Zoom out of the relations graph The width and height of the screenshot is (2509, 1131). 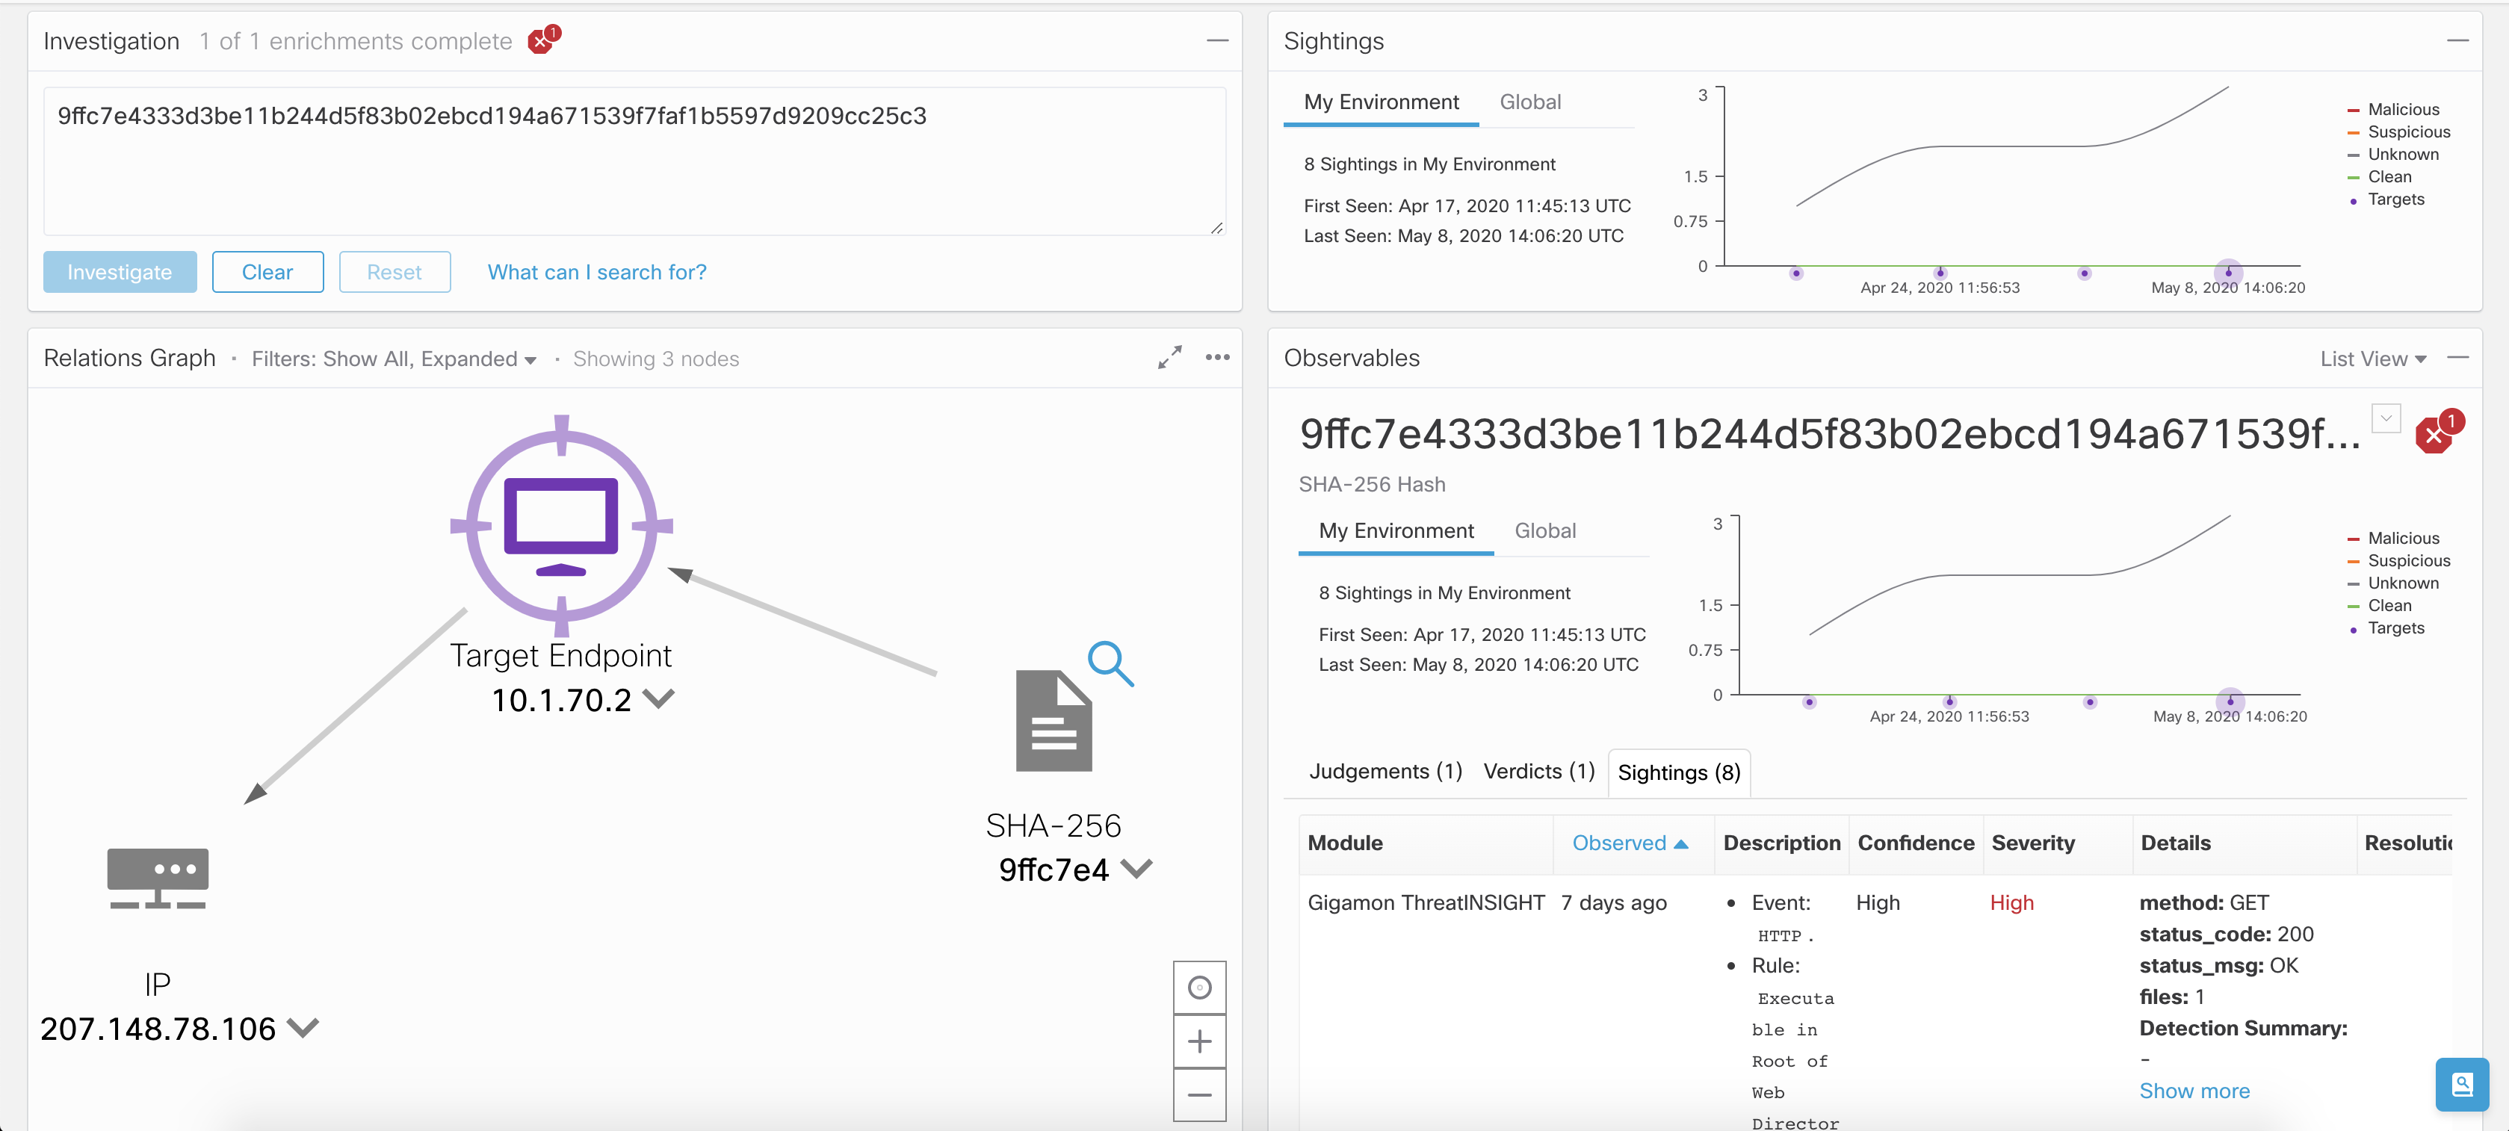point(1199,1095)
